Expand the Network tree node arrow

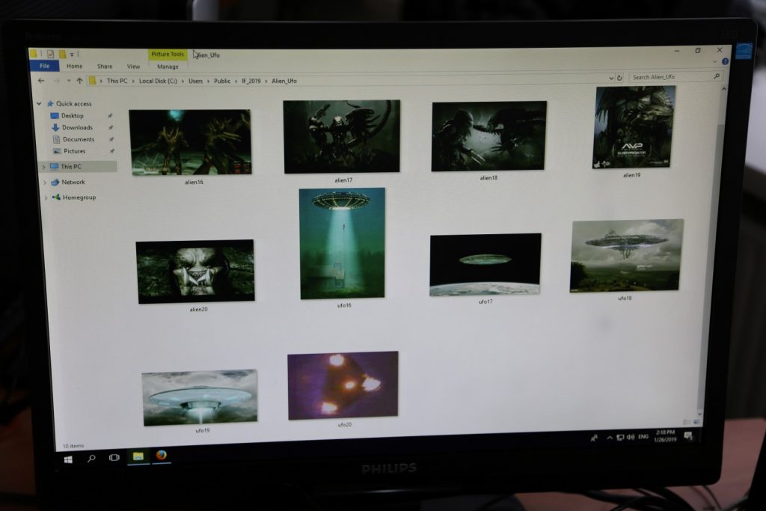(x=45, y=183)
